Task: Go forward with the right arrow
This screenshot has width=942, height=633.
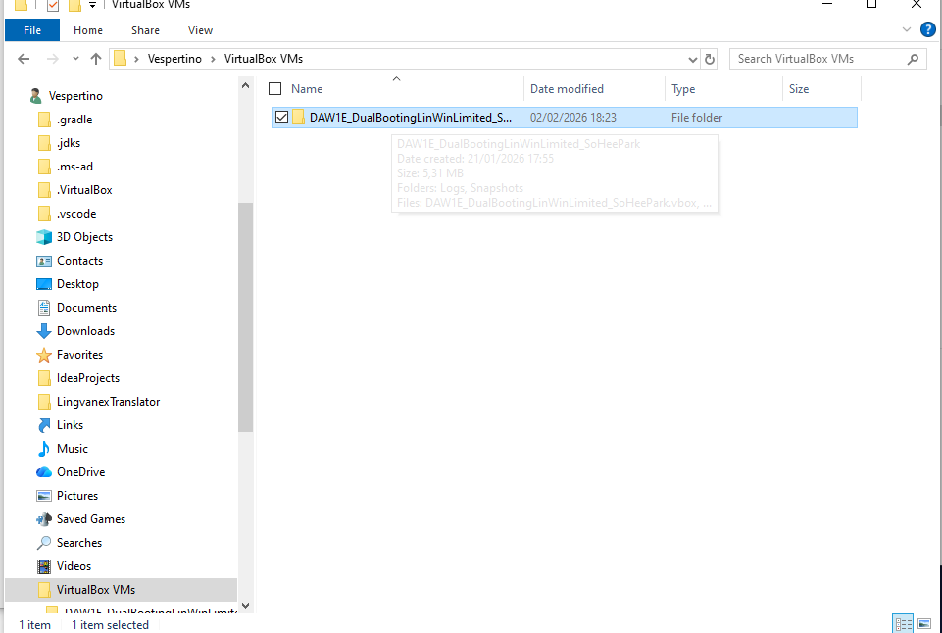Action: [x=53, y=59]
